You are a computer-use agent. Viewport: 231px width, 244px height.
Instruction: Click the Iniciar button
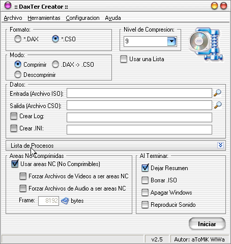(x=207, y=224)
